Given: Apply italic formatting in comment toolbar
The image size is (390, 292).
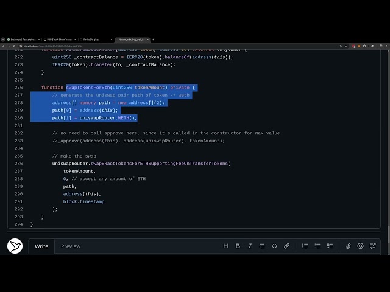Looking at the screenshot, I should pos(250,246).
